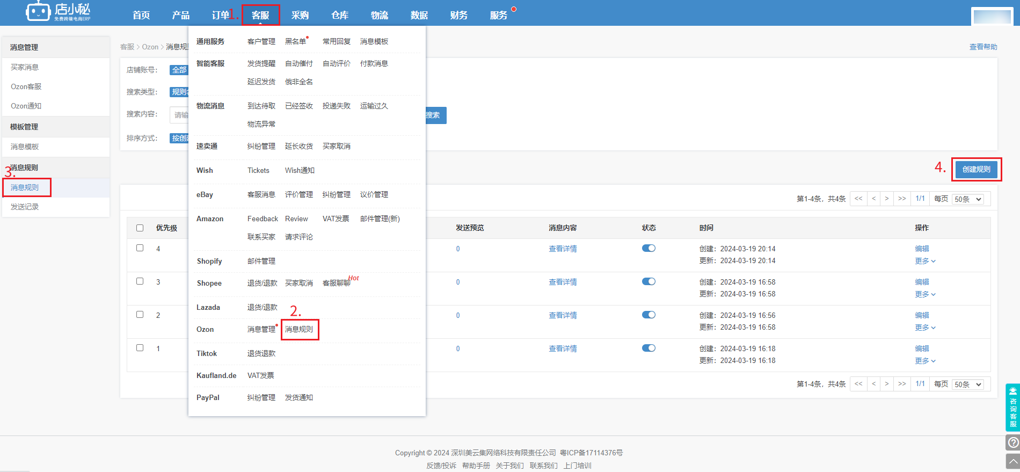
Task: Open 消息规则 item in left sidebar
Action: click(25, 187)
